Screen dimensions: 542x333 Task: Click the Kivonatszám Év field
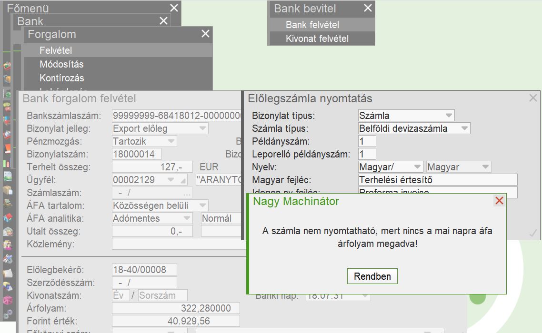[121, 295]
